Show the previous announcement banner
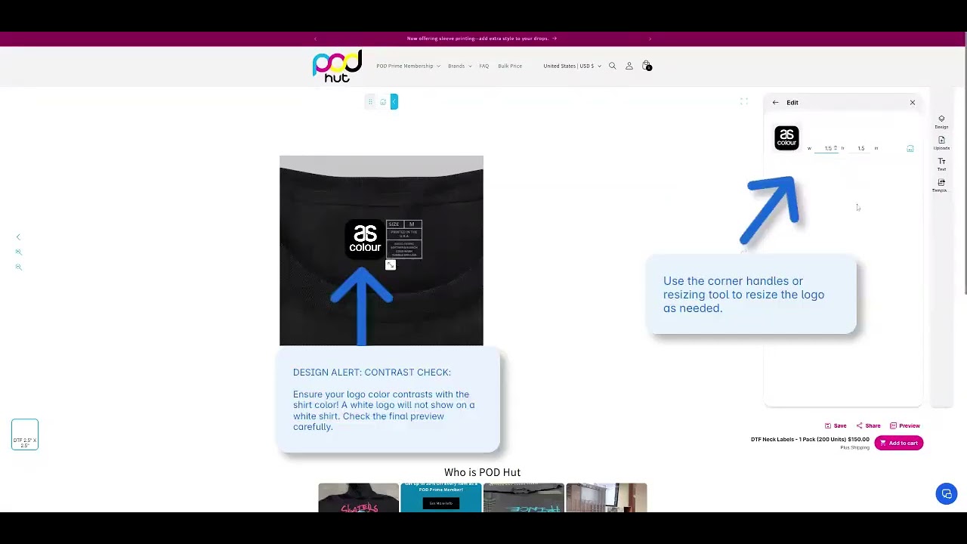The width and height of the screenshot is (967, 544). point(315,39)
